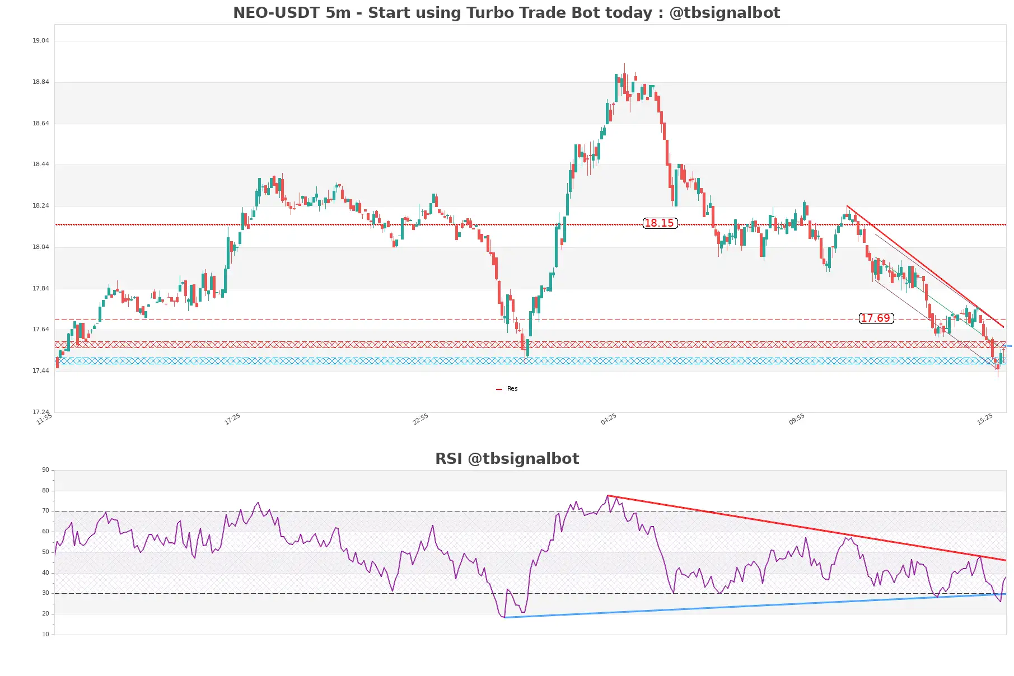Click the RSI 60 axis label

coord(45,531)
